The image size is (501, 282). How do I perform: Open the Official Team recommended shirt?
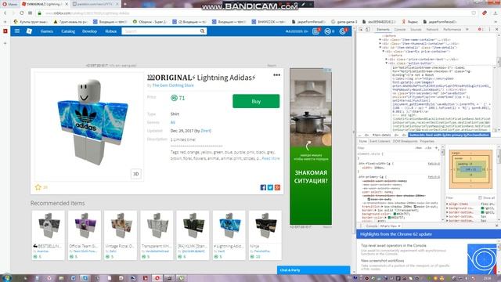85,235
